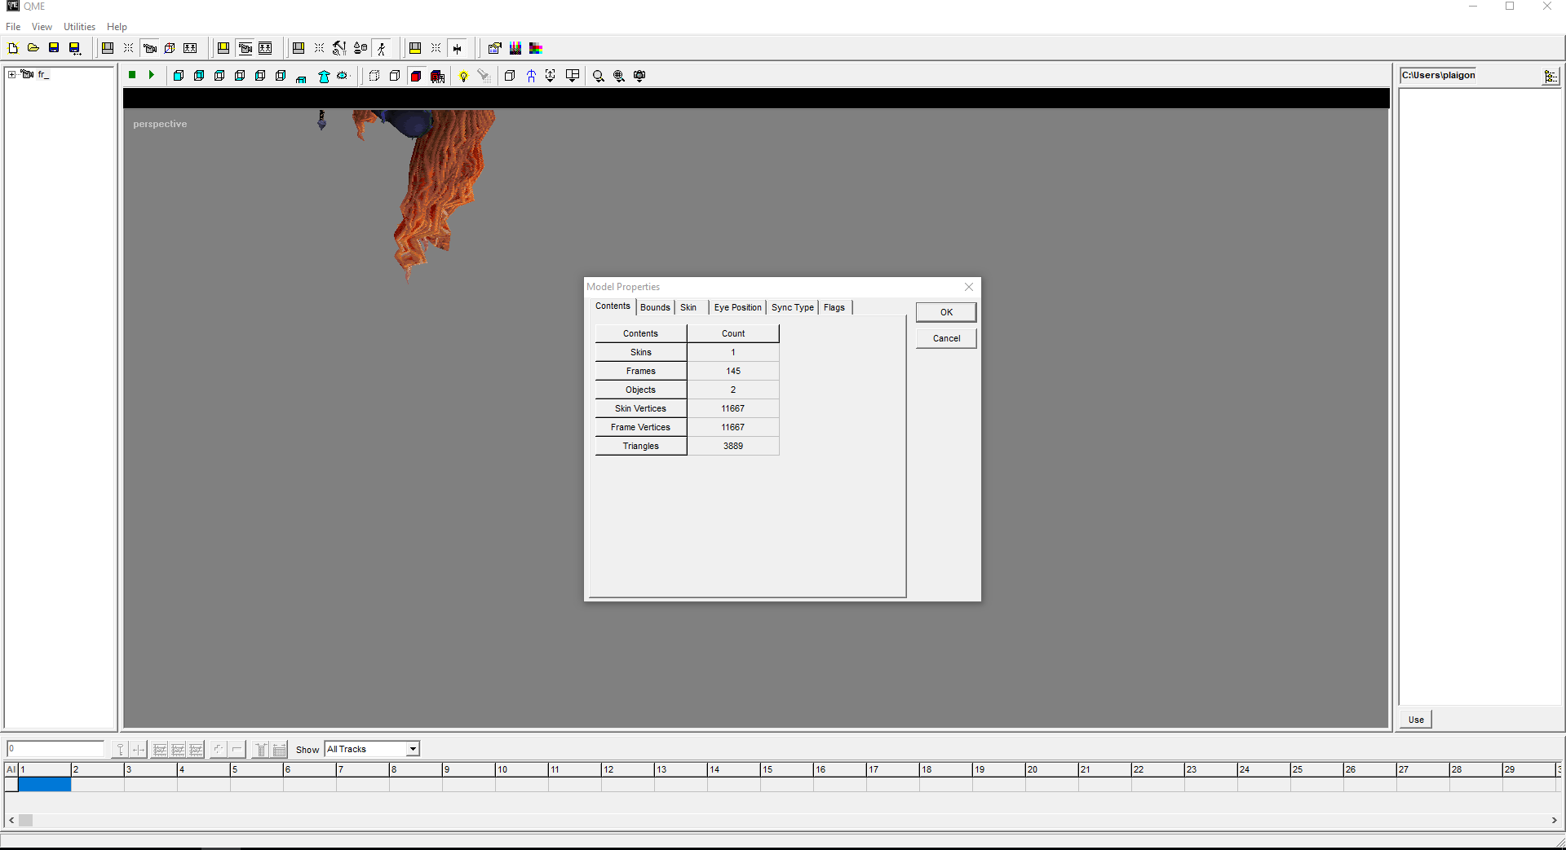Select the Flags tab
1566x850 pixels.
(834, 307)
